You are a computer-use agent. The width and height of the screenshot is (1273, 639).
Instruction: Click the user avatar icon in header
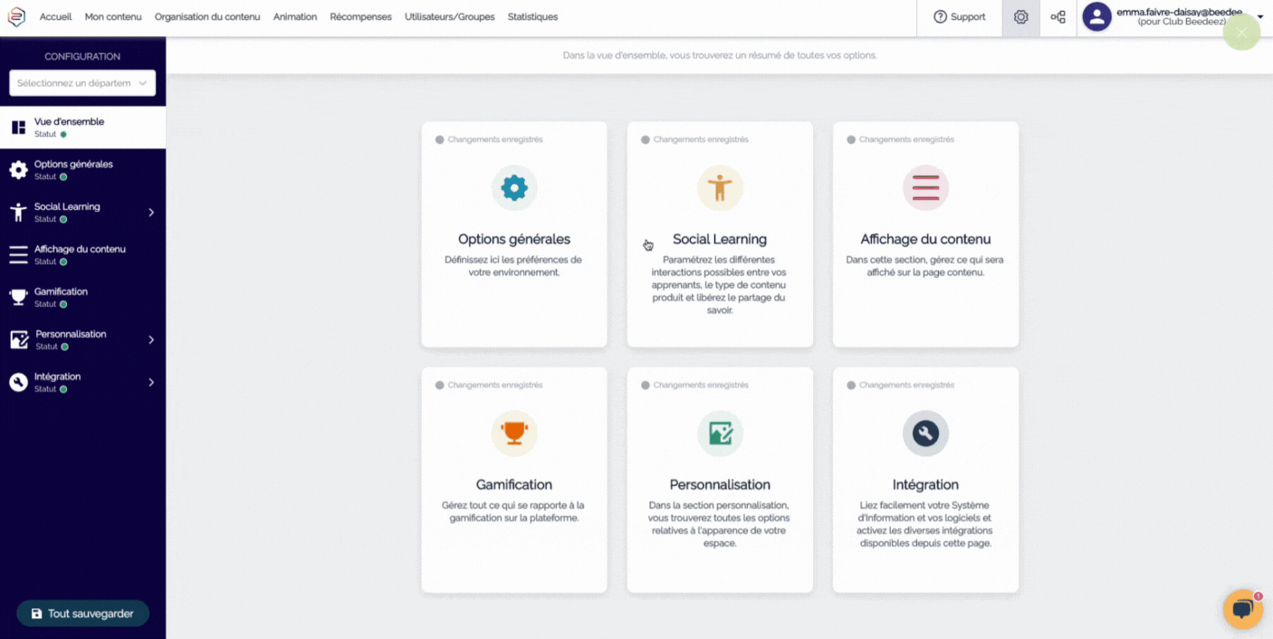point(1096,17)
